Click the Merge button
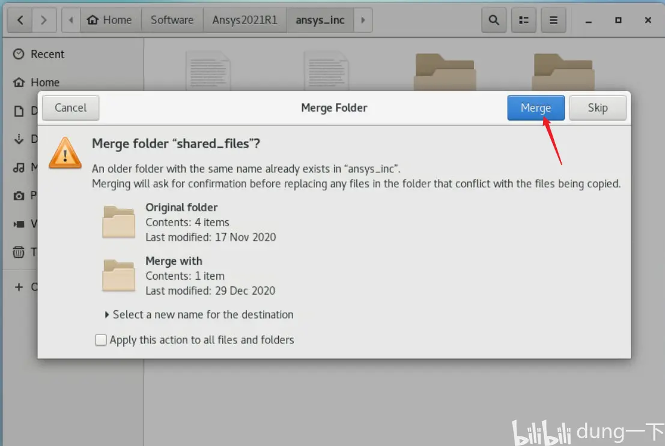Viewport: 665px width, 446px height. [x=536, y=107]
